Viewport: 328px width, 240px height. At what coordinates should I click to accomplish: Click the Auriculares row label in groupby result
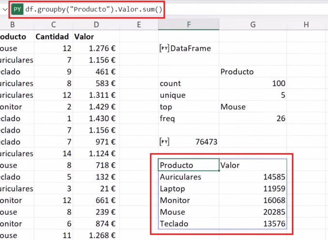pos(188,177)
